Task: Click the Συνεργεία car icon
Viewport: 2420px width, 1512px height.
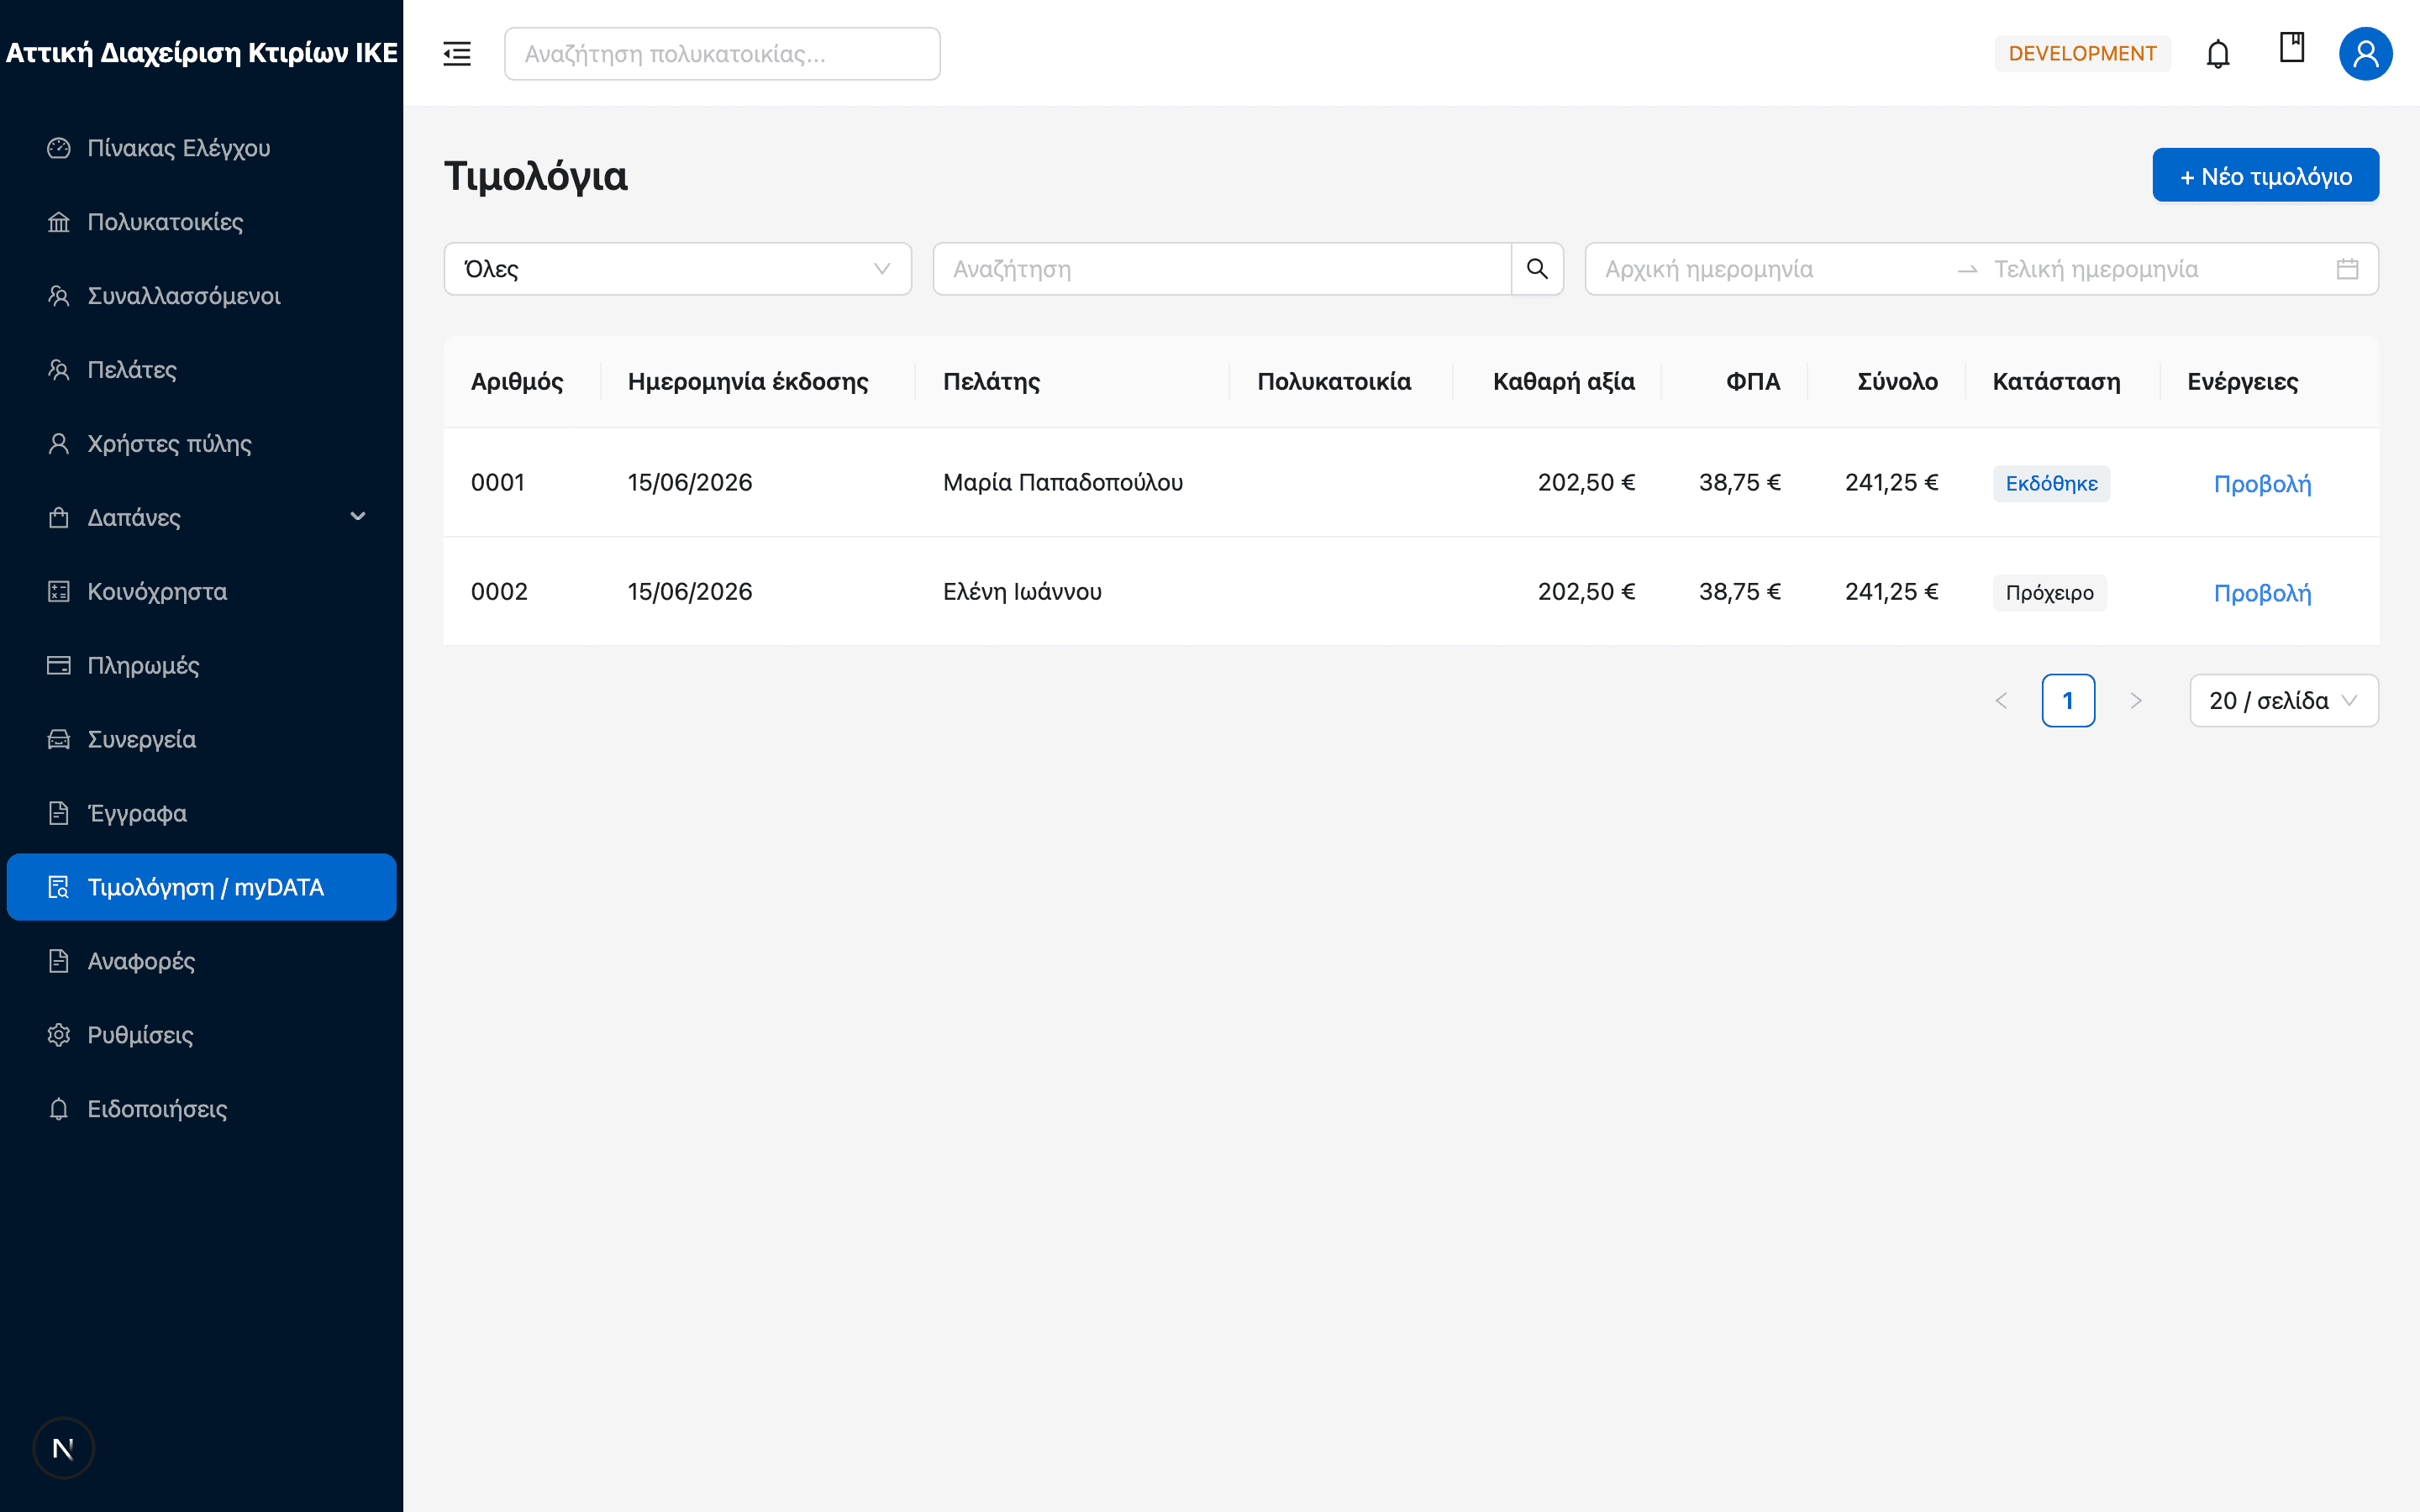Action: [x=59, y=740]
